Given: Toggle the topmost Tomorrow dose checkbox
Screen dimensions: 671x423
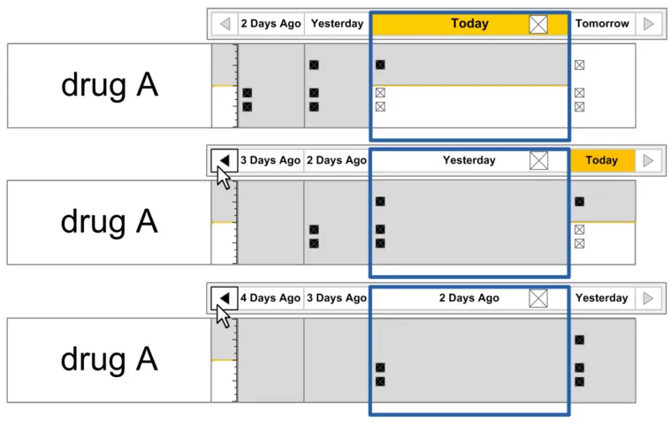Looking at the screenshot, I should point(579,65).
